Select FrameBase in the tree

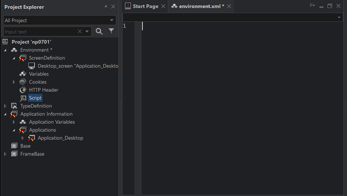click(x=32, y=154)
